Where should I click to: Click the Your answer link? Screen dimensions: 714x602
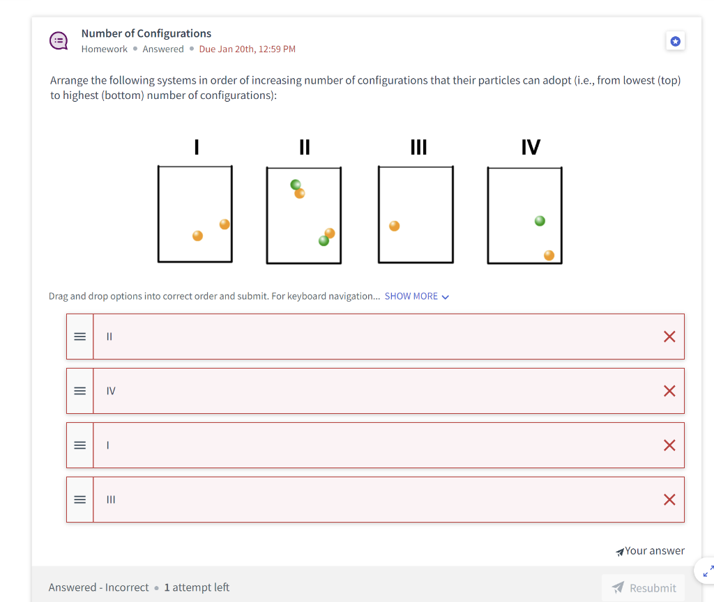point(655,550)
